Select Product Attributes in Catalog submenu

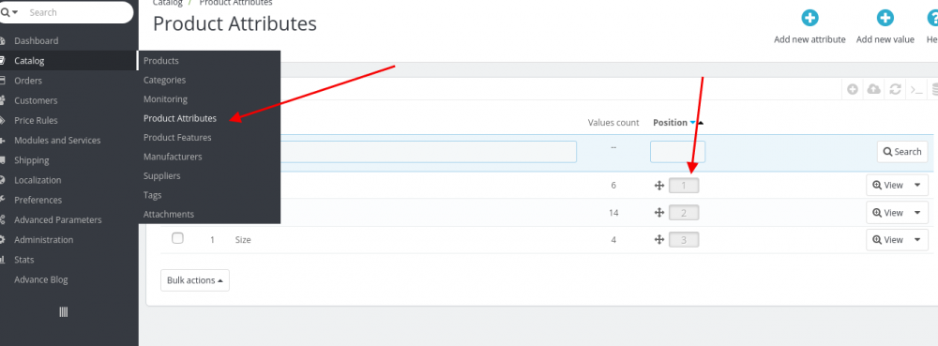click(x=180, y=118)
